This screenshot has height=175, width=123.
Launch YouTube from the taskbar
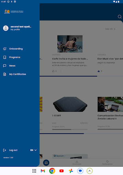click(61, 171)
